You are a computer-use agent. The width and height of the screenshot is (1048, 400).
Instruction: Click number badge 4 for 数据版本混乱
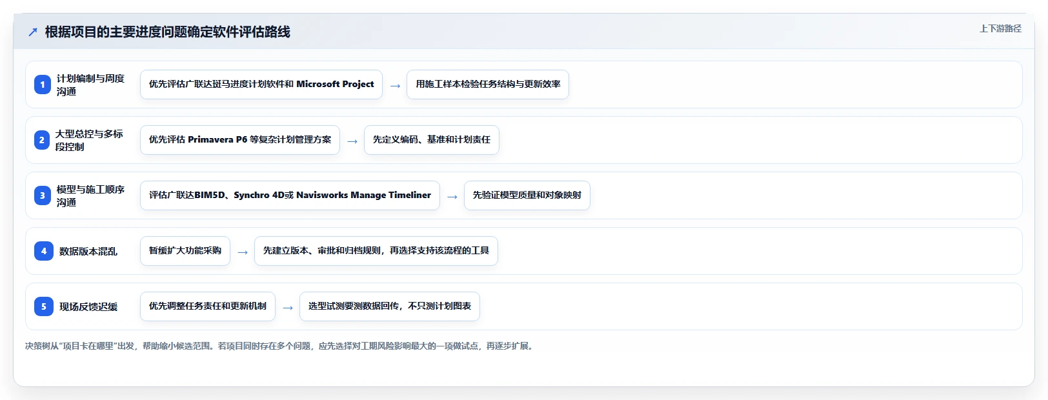pyautogui.click(x=44, y=251)
